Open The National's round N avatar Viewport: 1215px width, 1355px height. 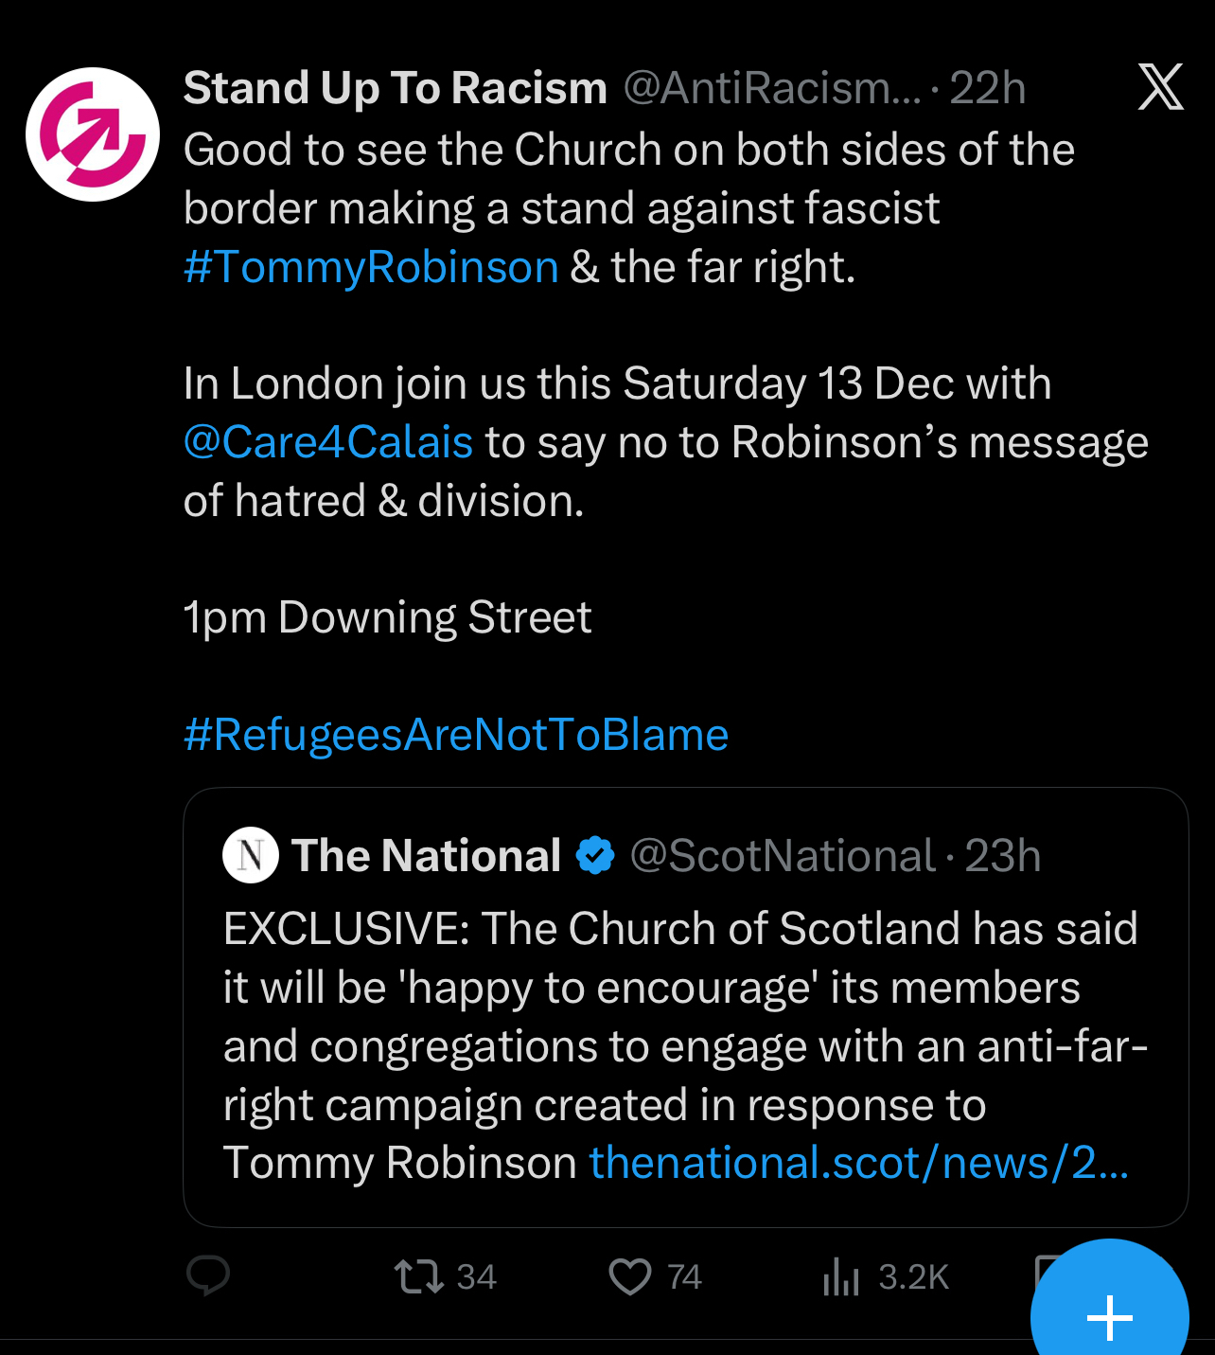point(251,855)
